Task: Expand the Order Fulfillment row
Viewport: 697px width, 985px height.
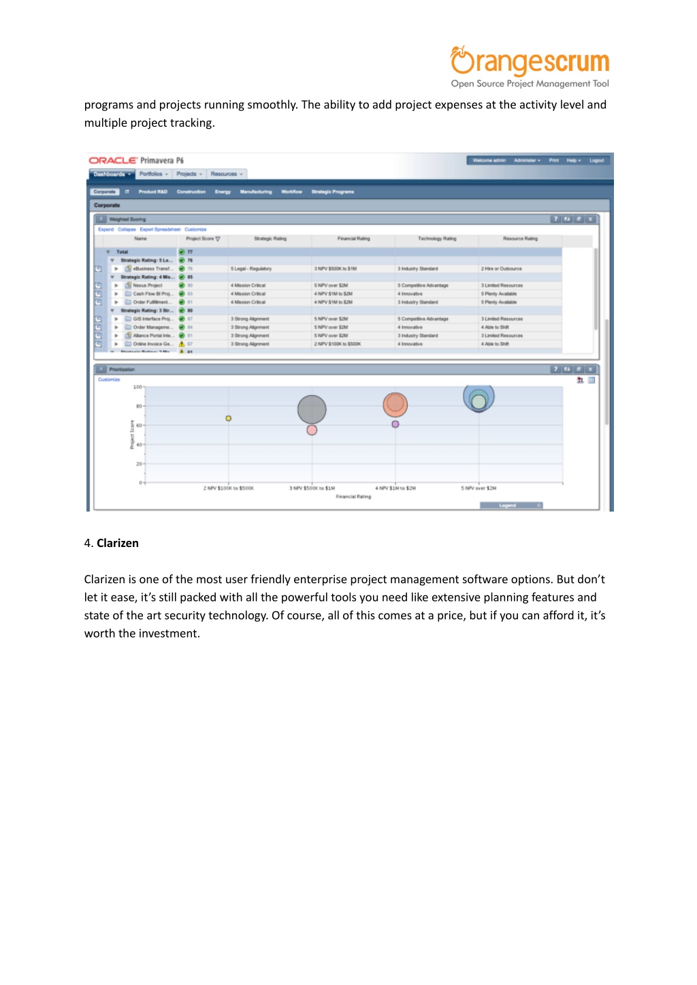Action: click(116, 302)
